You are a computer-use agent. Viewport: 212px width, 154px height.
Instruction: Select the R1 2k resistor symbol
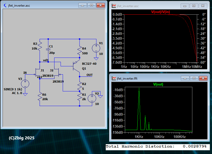point(79,97)
